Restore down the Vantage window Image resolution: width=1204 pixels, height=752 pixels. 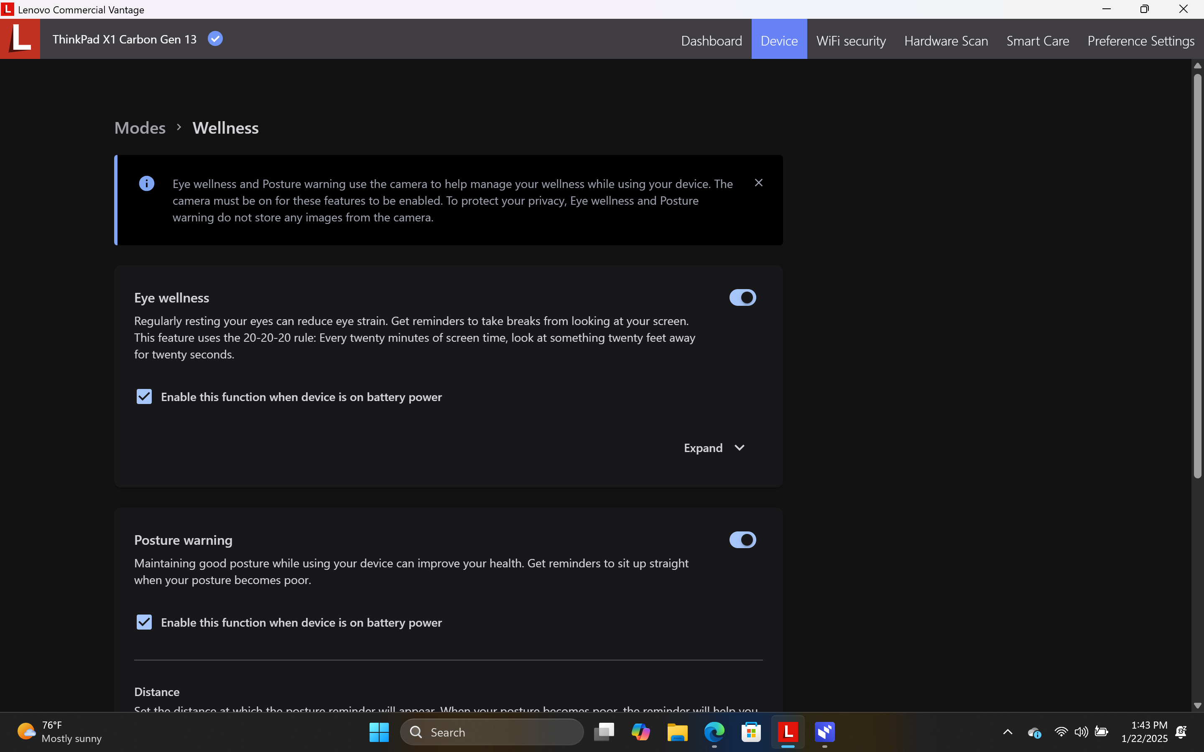pyautogui.click(x=1145, y=9)
